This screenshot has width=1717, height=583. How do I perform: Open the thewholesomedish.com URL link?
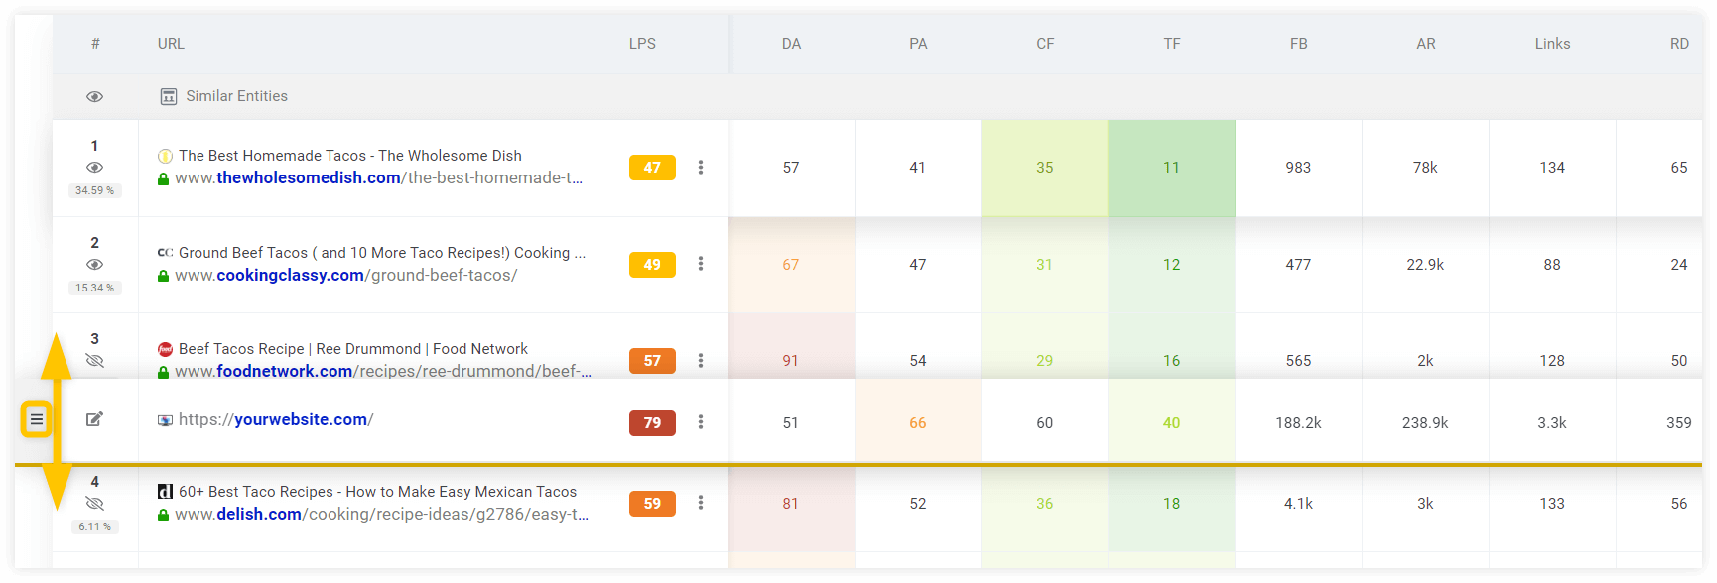[x=378, y=178]
